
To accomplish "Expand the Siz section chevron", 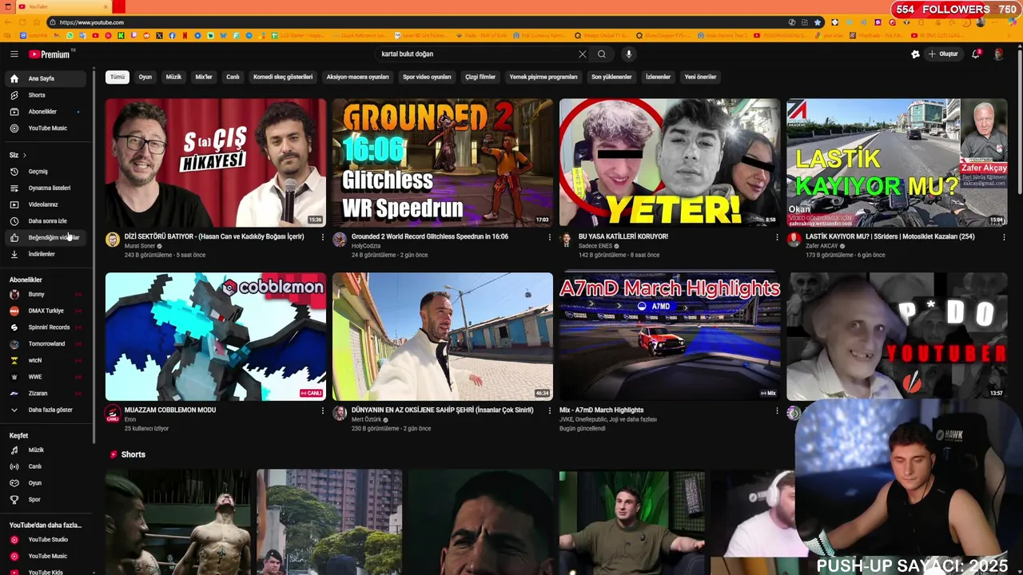I will [x=25, y=155].
